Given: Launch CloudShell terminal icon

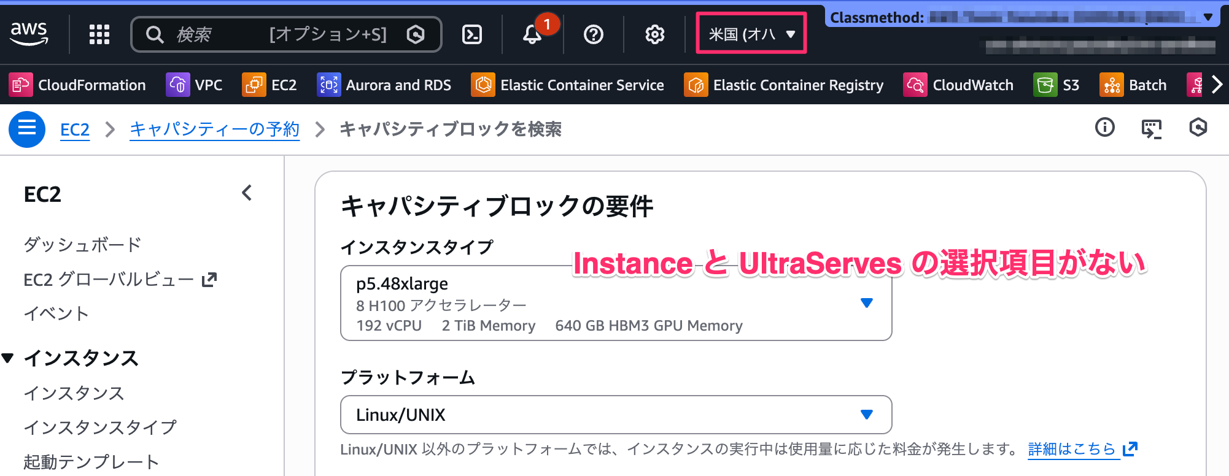Looking at the screenshot, I should click(x=471, y=34).
